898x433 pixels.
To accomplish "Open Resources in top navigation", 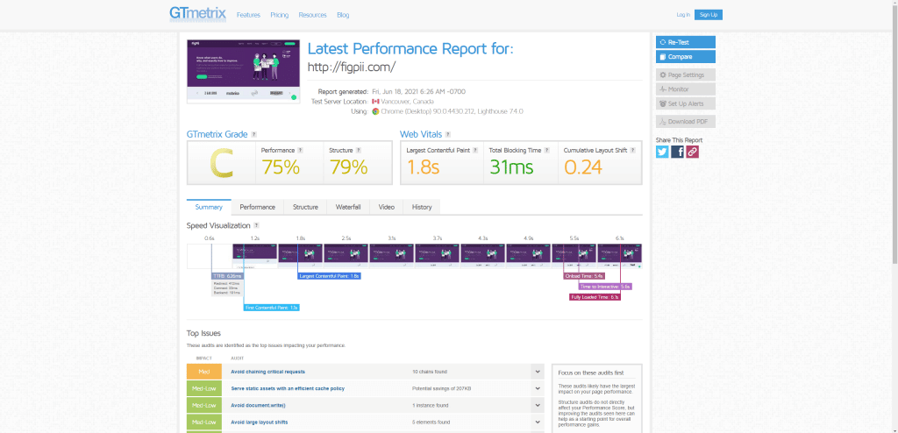I will tap(313, 15).
